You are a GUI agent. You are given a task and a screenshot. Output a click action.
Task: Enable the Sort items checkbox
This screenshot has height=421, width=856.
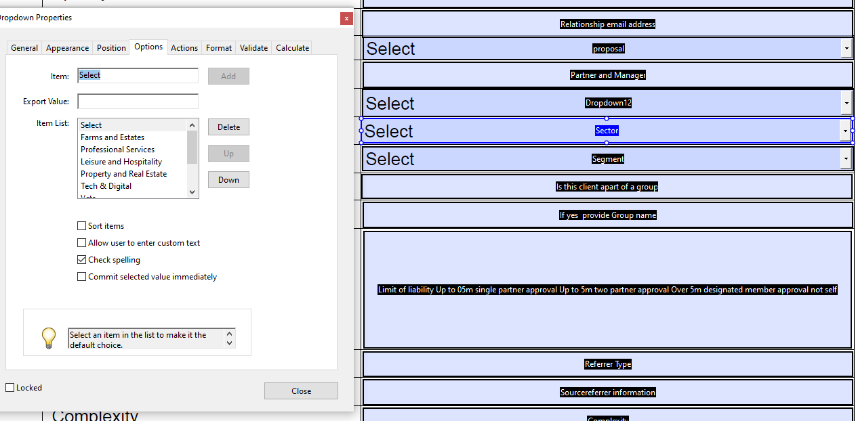[x=81, y=225]
